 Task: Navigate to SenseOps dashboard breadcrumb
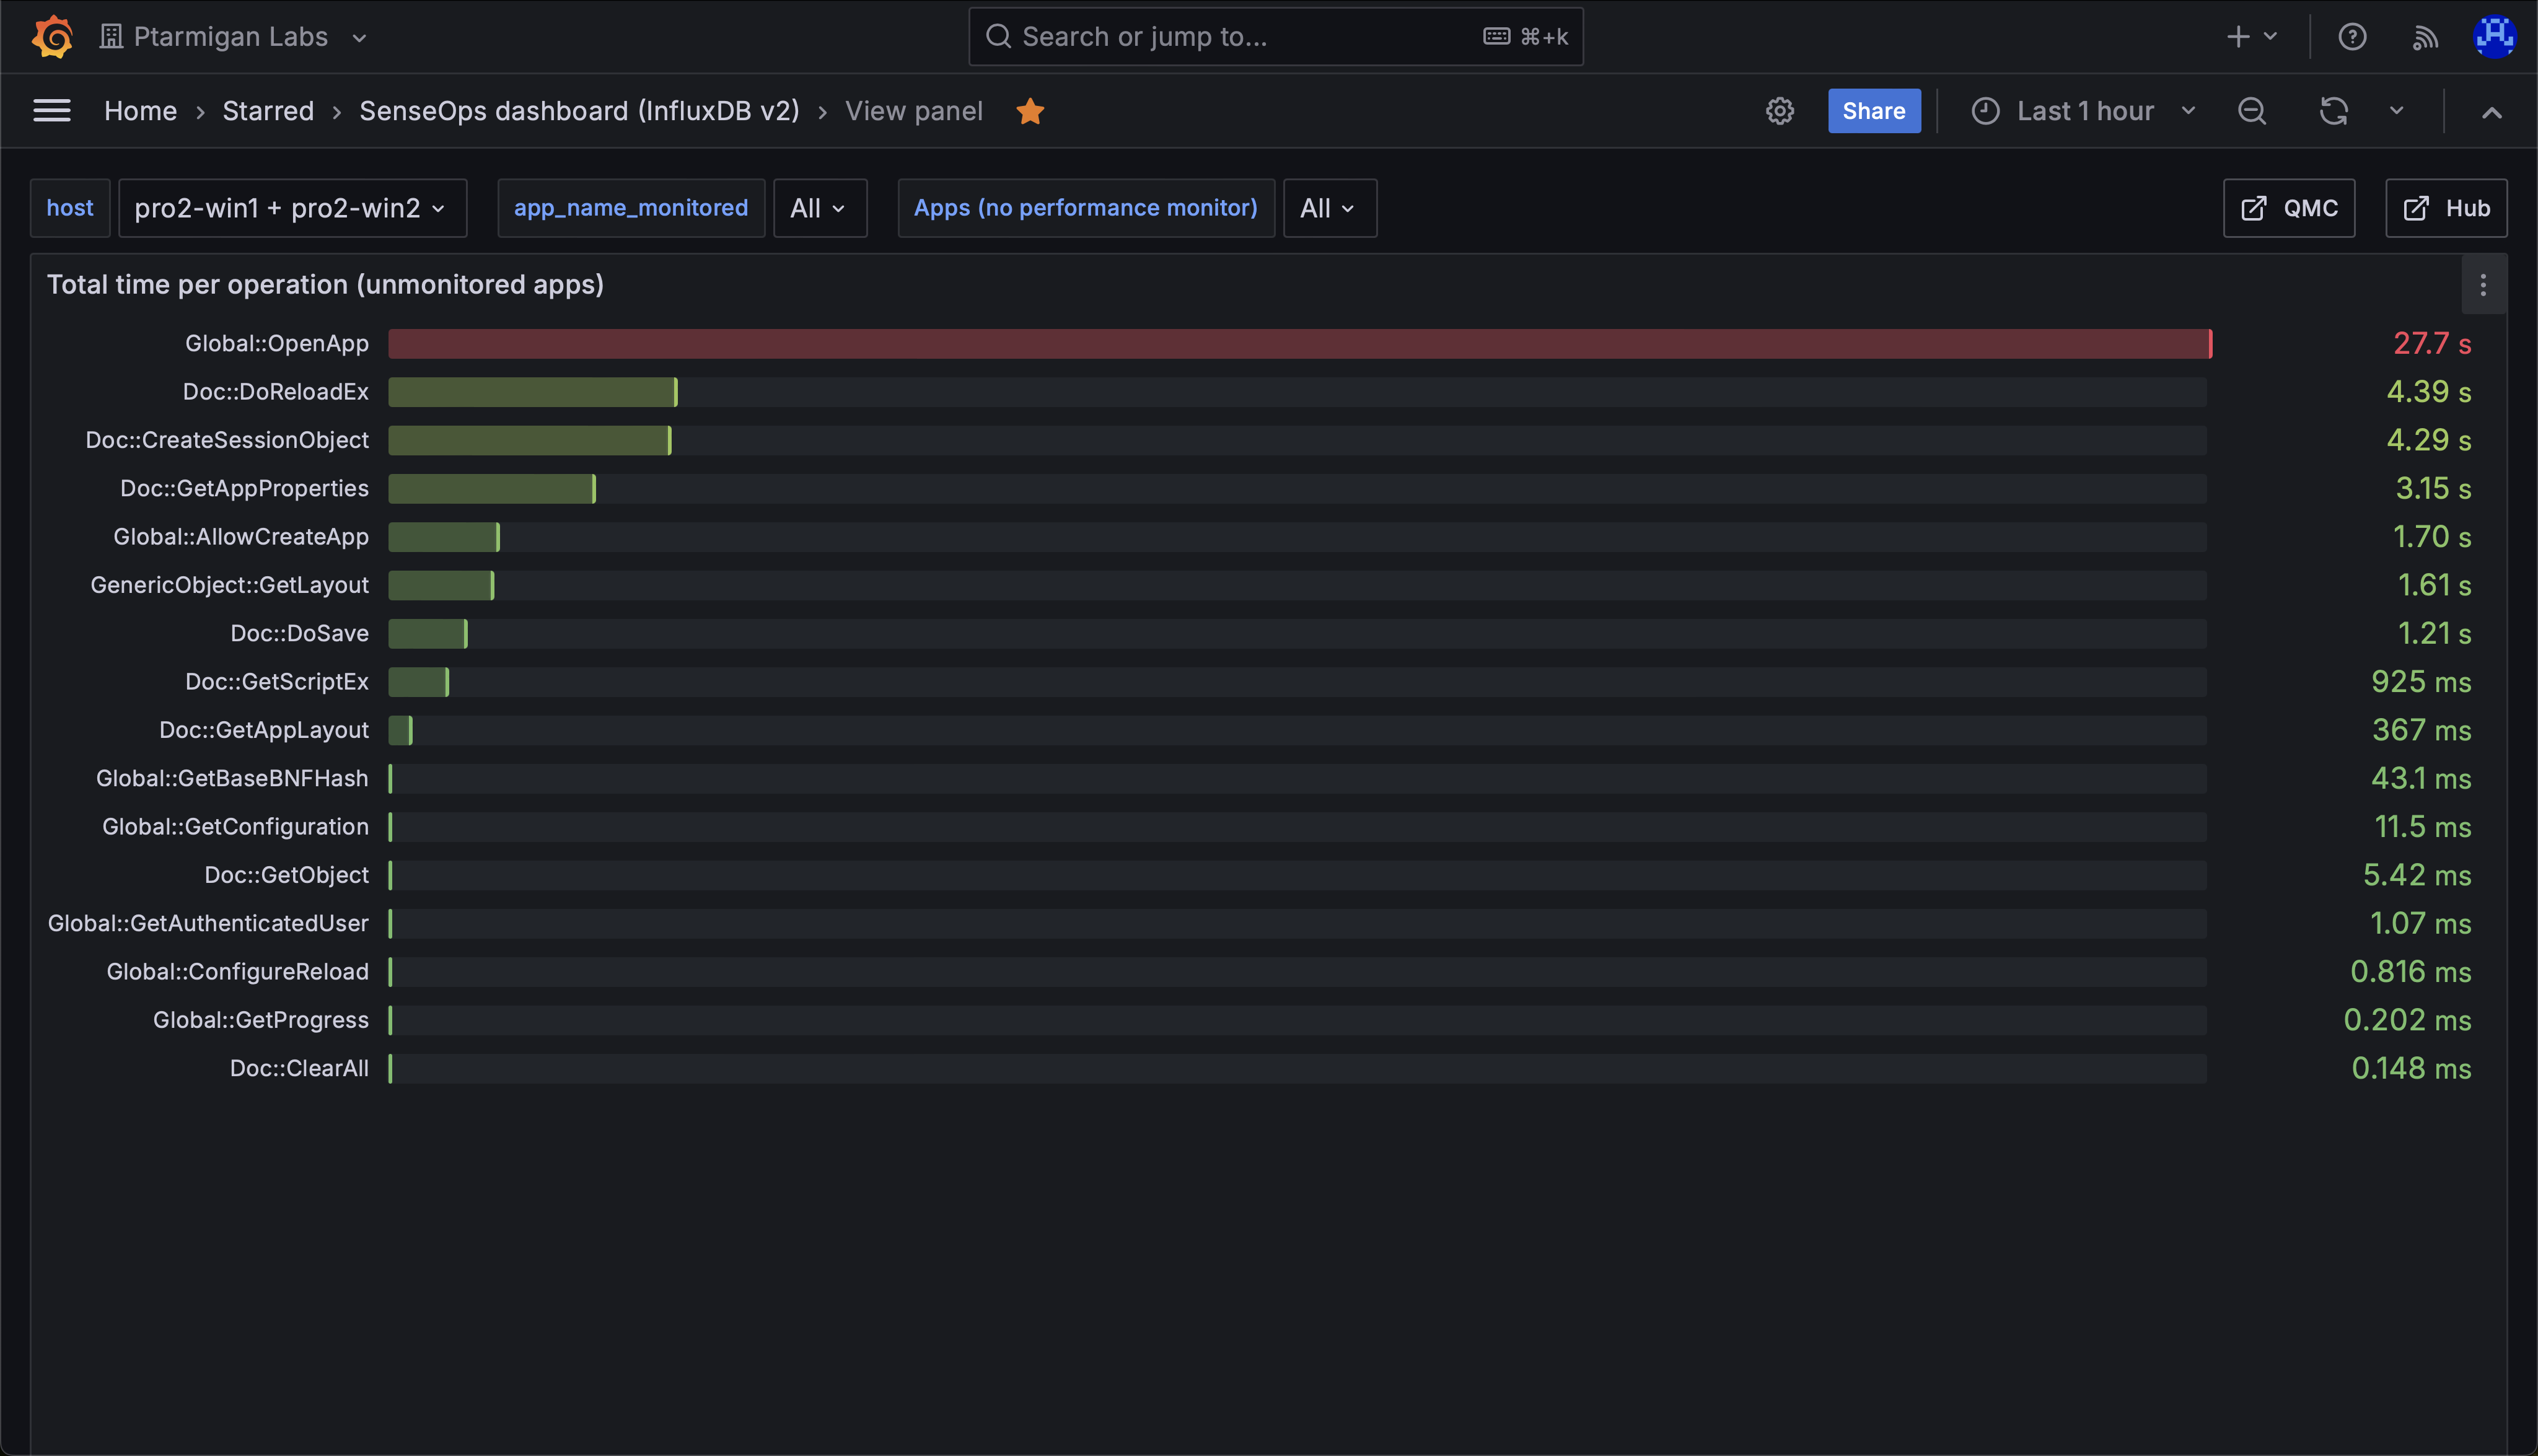click(x=579, y=111)
